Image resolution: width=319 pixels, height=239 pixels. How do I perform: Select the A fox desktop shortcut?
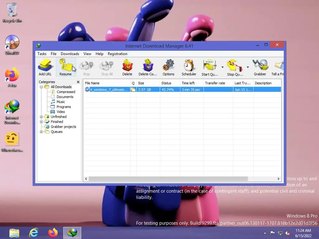[x=12, y=77]
